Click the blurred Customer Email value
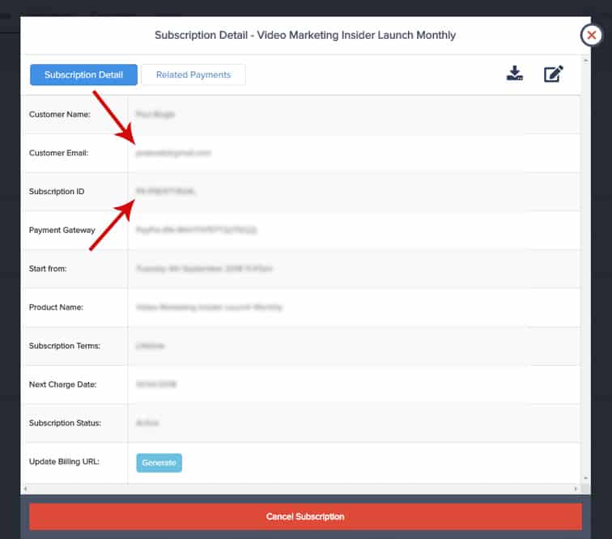The image size is (612, 539). pos(173,153)
